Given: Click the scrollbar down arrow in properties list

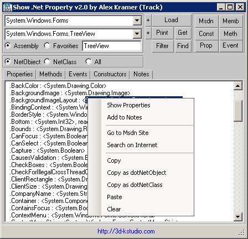Looking at the screenshot, I should point(238,217).
